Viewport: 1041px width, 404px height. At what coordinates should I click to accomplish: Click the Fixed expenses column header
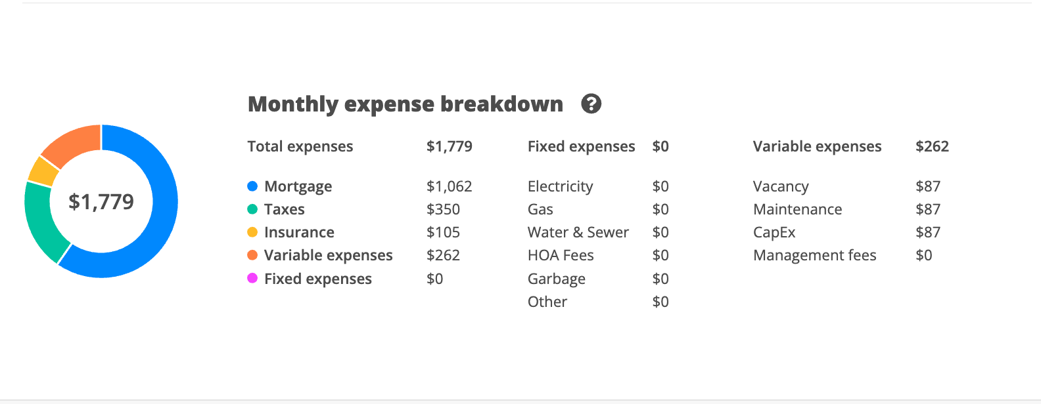pyautogui.click(x=581, y=146)
